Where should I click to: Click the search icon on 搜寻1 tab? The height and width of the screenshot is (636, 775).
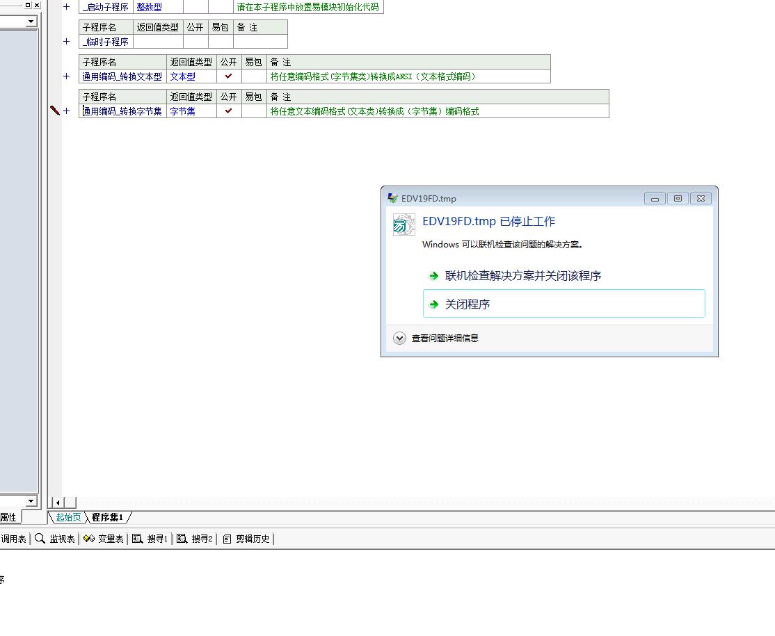click(x=138, y=539)
